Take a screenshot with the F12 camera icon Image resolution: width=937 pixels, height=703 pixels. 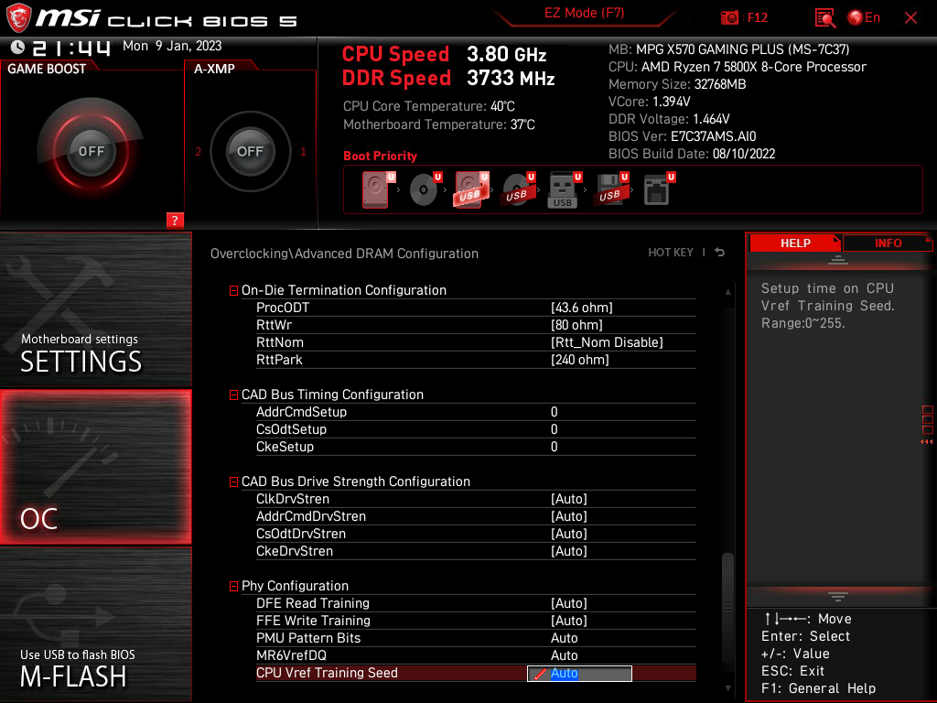[729, 18]
